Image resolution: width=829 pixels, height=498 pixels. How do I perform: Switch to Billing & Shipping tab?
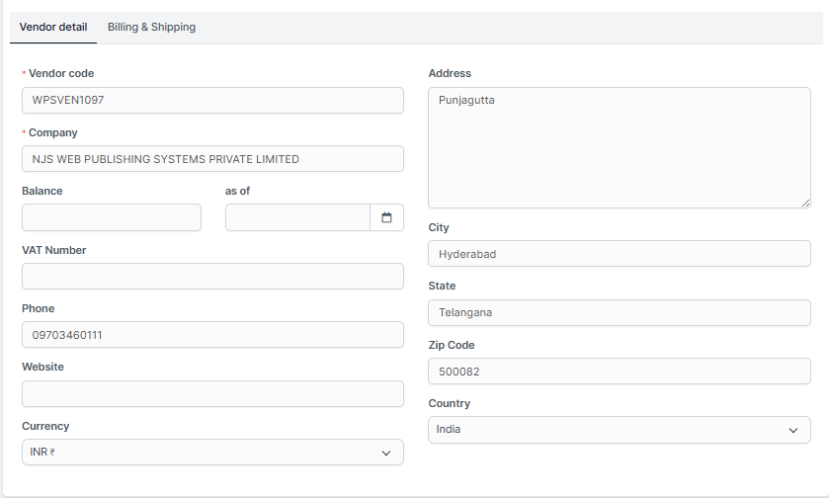pyautogui.click(x=151, y=28)
